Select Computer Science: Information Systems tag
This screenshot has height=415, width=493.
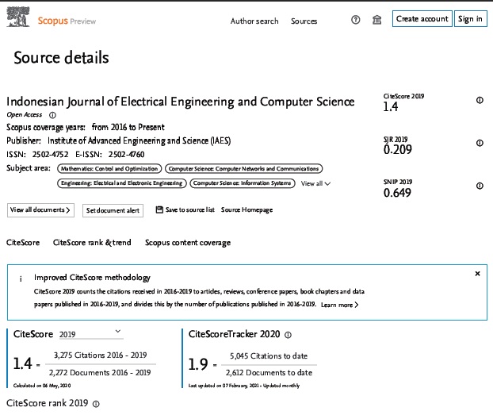tap(242, 183)
